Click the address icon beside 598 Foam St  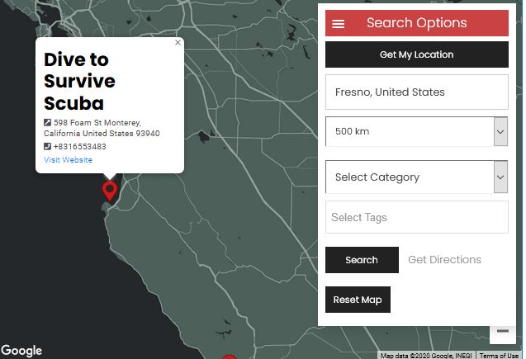tap(47, 123)
